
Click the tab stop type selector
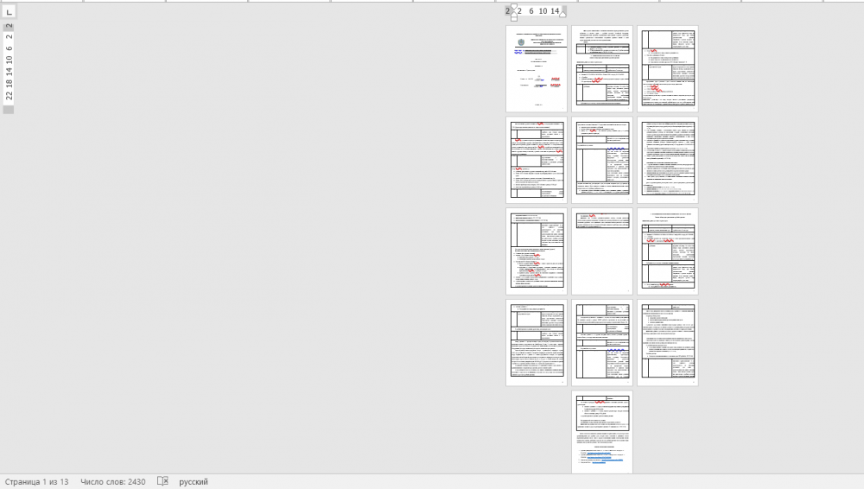(9, 12)
